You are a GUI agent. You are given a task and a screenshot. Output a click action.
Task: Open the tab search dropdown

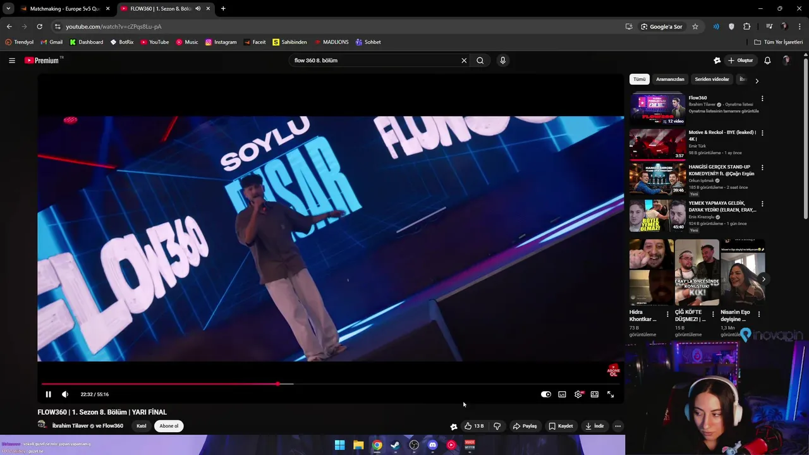8,9
